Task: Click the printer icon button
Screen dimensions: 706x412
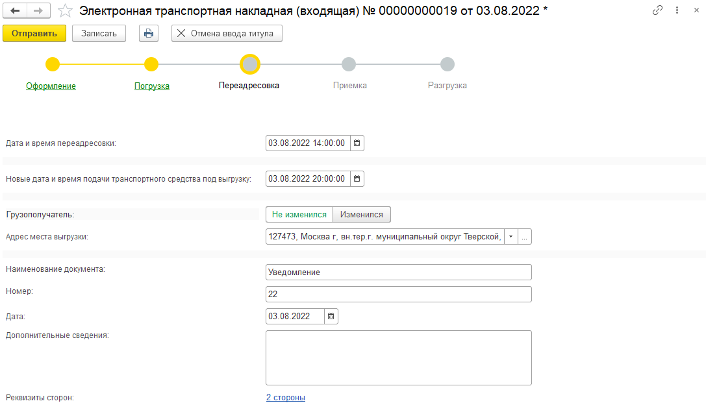Action: pos(149,33)
